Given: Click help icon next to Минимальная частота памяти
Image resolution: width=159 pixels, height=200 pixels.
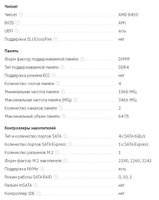Looking at the screenshot, I should pos(63,92).
